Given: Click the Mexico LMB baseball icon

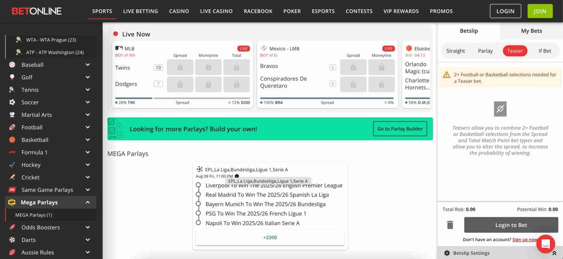Looking at the screenshot, I should coord(264,48).
